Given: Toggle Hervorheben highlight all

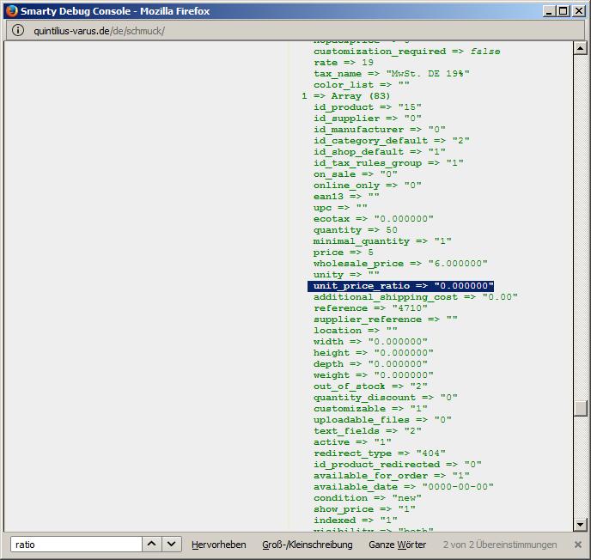Looking at the screenshot, I should coord(218,545).
